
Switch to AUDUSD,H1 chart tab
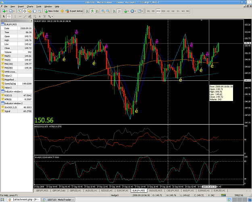91,191
